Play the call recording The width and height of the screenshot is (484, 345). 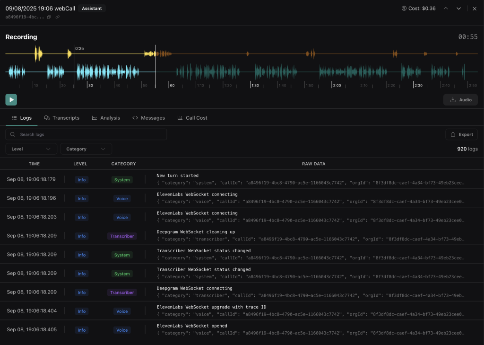[11, 99]
